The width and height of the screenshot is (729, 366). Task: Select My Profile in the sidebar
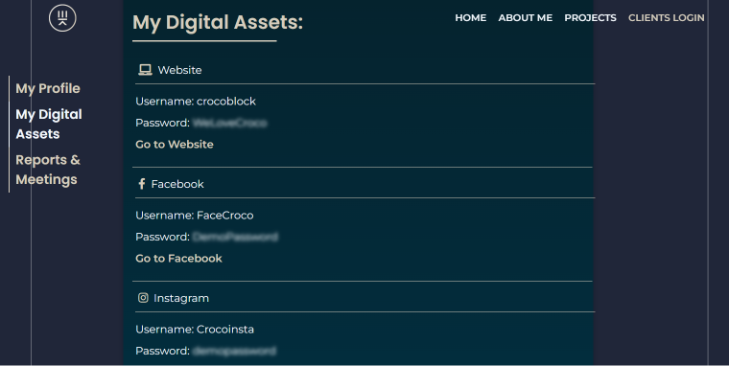(48, 88)
